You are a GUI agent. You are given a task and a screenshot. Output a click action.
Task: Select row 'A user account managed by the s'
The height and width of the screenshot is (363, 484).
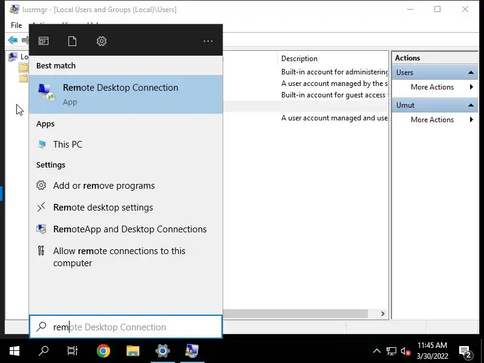point(335,83)
